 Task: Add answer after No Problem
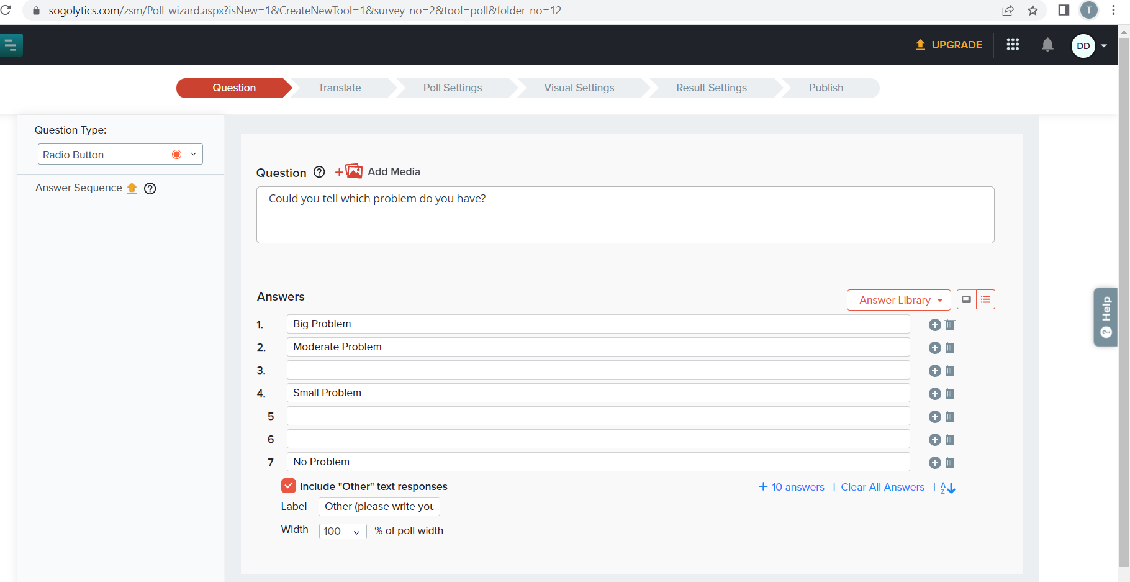[x=934, y=463]
